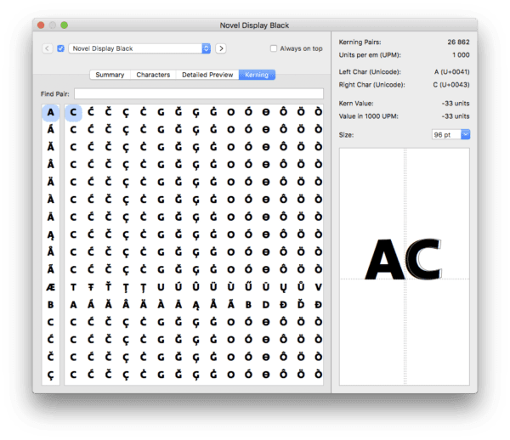This screenshot has width=510, height=440.
Task: Select the selected A in left column
Action: 50,111
